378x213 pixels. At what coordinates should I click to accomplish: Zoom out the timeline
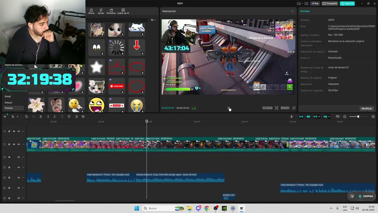tap(345, 117)
